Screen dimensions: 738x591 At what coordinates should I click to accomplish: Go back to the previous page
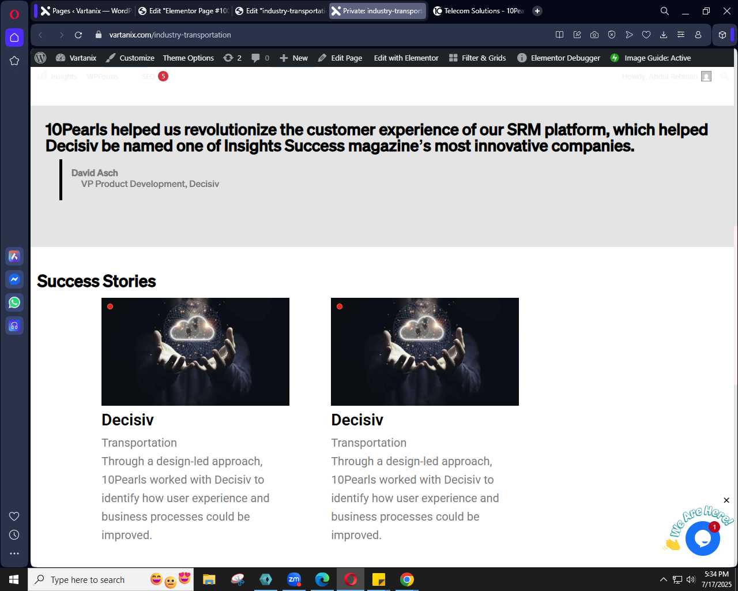pos(40,35)
